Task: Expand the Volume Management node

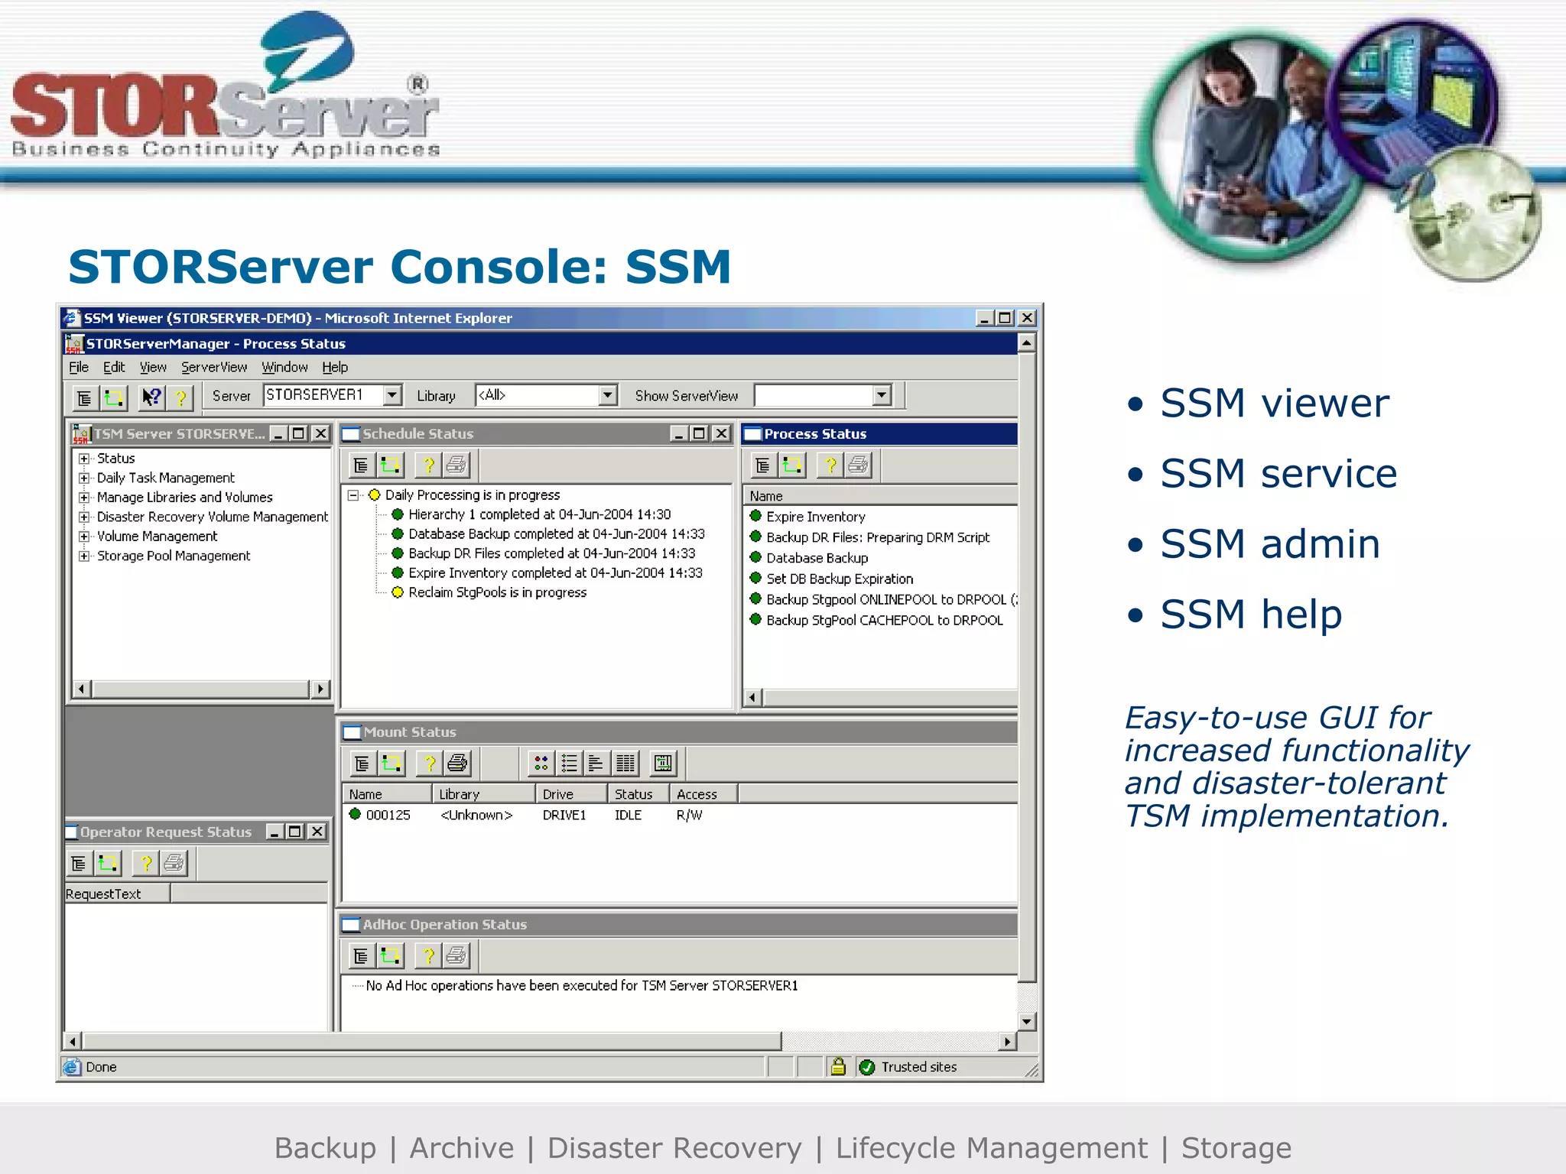Action: 84,537
